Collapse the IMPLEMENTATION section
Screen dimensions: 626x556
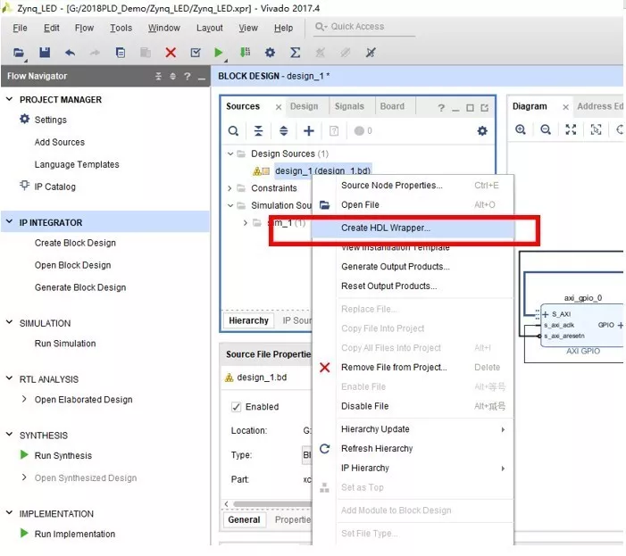(10, 512)
